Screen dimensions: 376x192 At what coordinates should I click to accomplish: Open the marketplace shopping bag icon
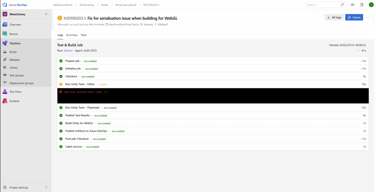pos(362,4)
